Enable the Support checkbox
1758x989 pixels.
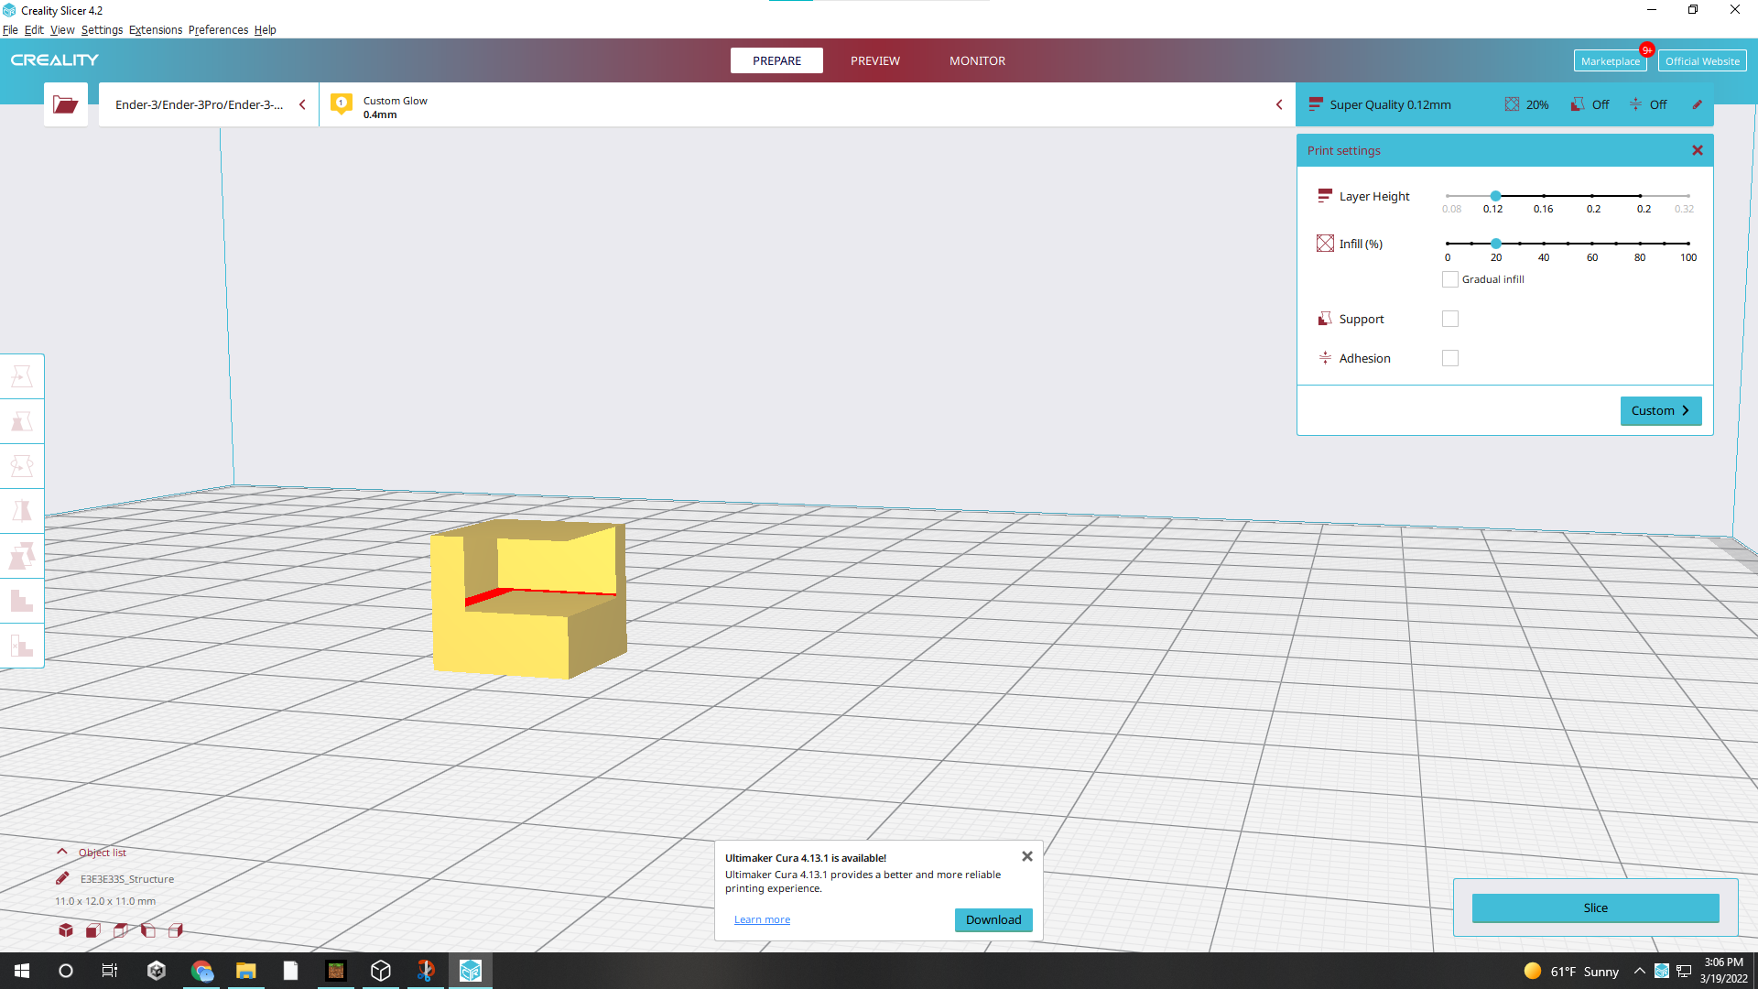(x=1449, y=319)
